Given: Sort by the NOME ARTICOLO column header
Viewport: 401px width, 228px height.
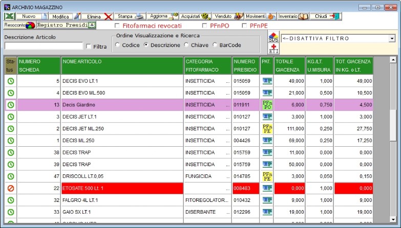Looking at the screenshot, I should 122,65.
